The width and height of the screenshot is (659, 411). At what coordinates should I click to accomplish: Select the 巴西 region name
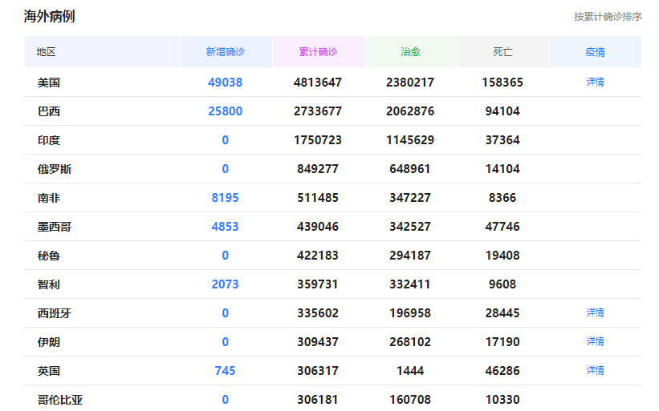tap(49, 111)
